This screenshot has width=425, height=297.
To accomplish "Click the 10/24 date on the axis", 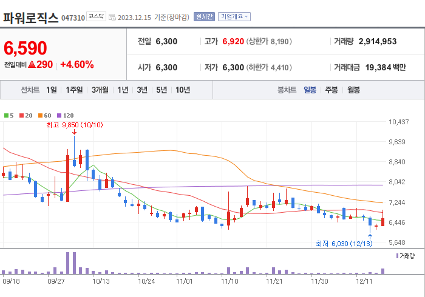I will pyautogui.click(x=146, y=281).
